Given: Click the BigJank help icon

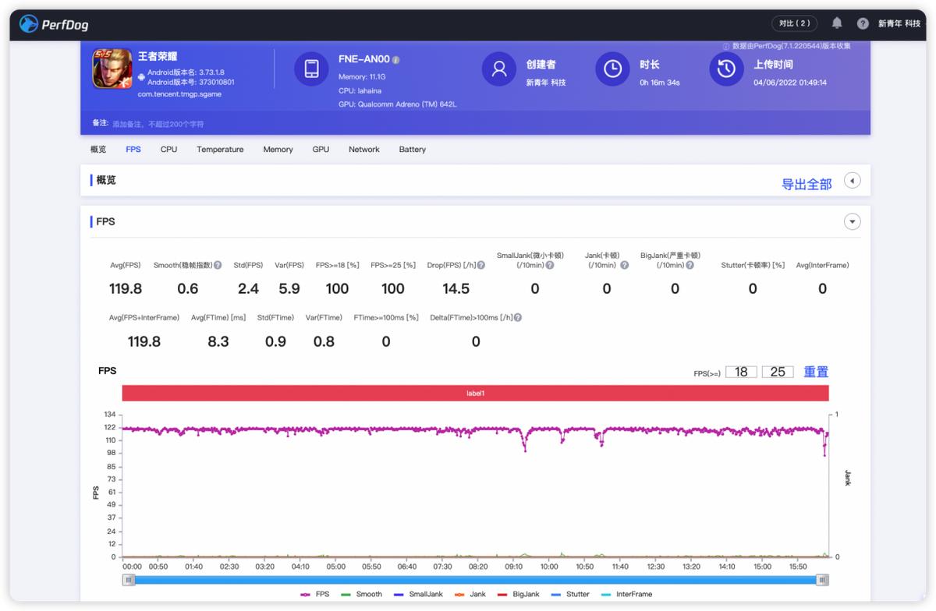Looking at the screenshot, I should click(x=689, y=266).
